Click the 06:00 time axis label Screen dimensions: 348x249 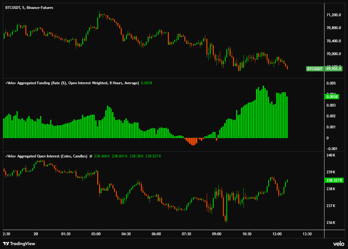156,234
